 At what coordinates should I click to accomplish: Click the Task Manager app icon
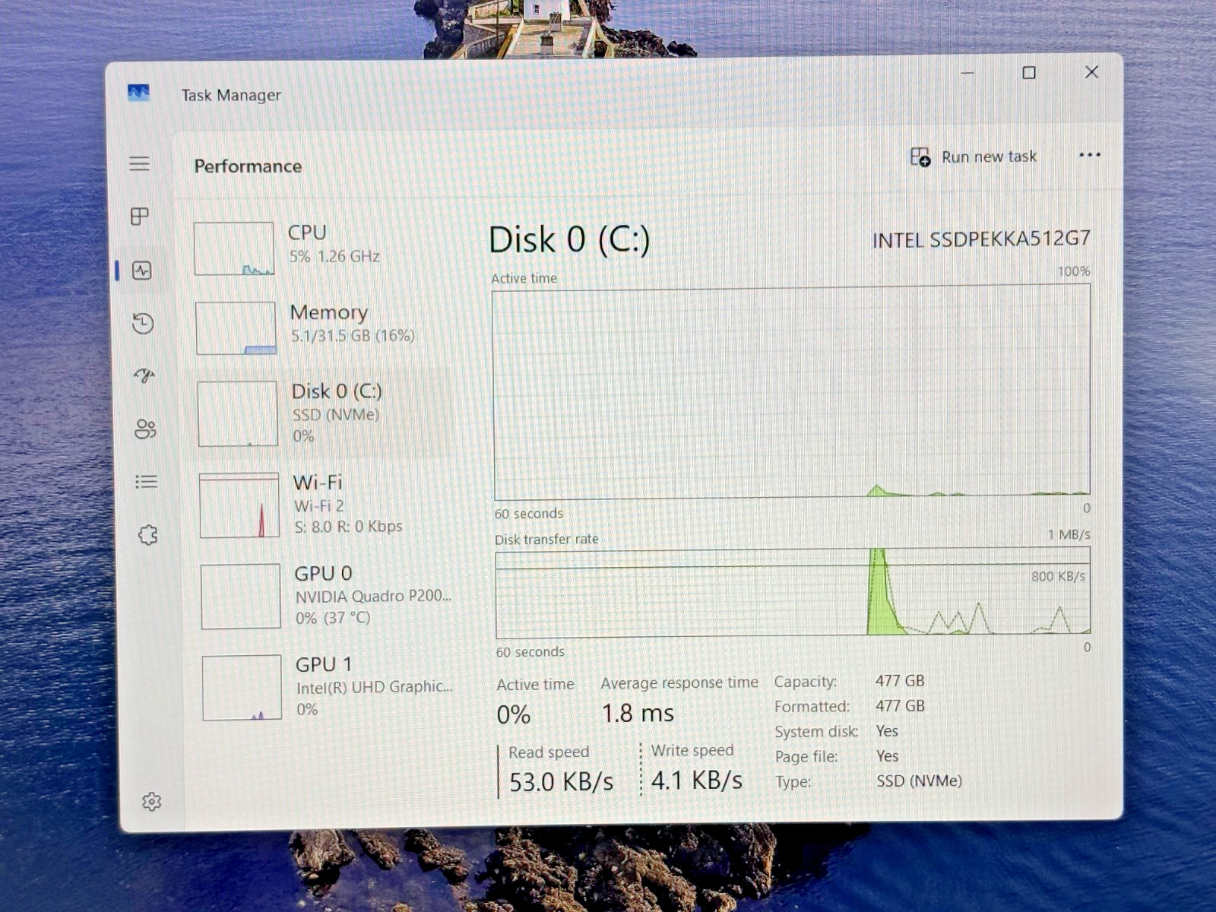tap(138, 93)
